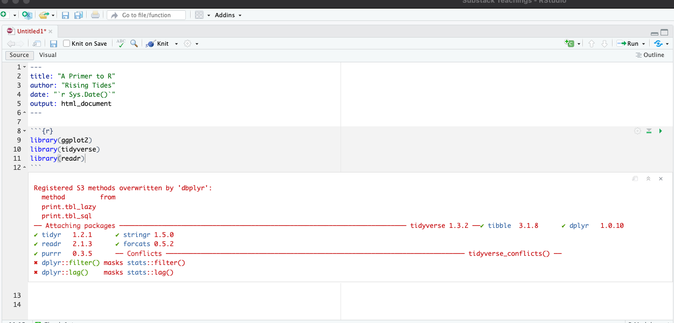674x323 pixels.
Task: Expand the panes layout dropdown arrow
Action: point(209,16)
